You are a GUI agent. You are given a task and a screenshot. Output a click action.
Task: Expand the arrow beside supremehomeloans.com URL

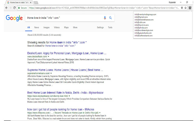pyautogui.click(x=51, y=74)
